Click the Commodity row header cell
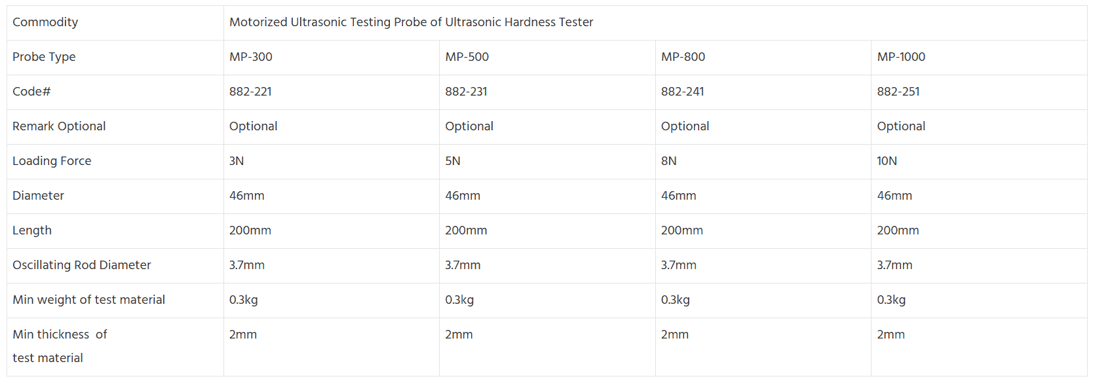 tap(45, 22)
